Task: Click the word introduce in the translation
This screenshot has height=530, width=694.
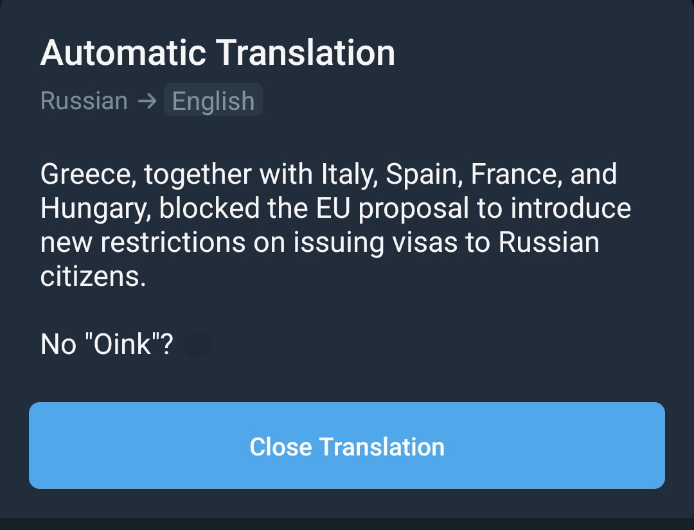Action: (x=571, y=208)
